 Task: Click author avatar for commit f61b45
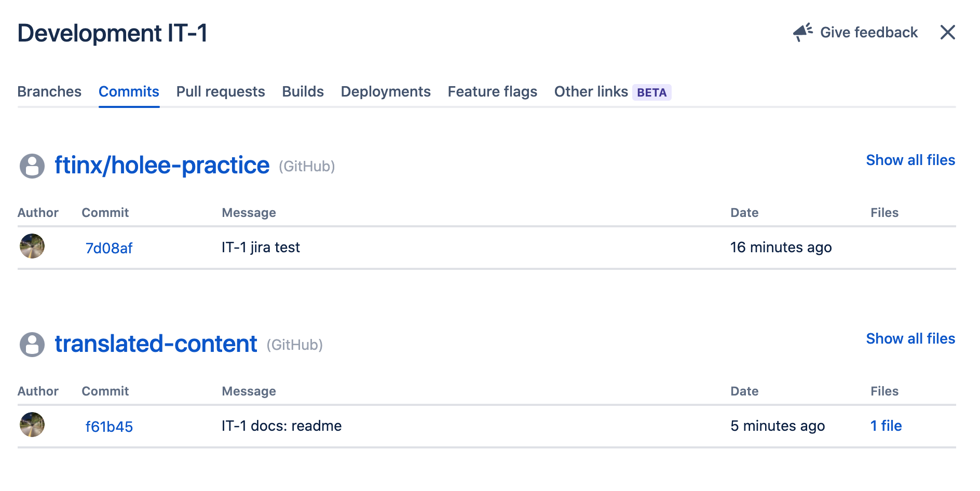point(32,425)
